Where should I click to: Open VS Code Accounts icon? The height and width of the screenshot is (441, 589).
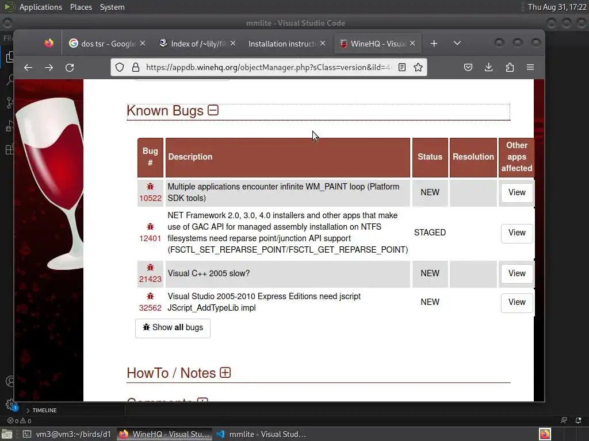point(10,382)
